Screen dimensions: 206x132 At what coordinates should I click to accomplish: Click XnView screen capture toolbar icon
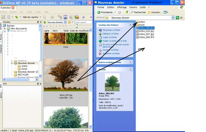[x=65, y=17]
